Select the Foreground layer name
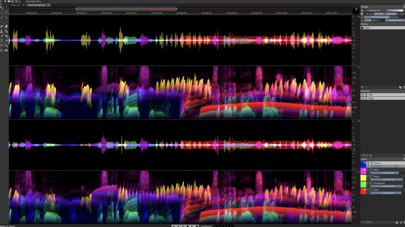Screen dimensions: 405x227 pyautogui.click(x=379, y=183)
